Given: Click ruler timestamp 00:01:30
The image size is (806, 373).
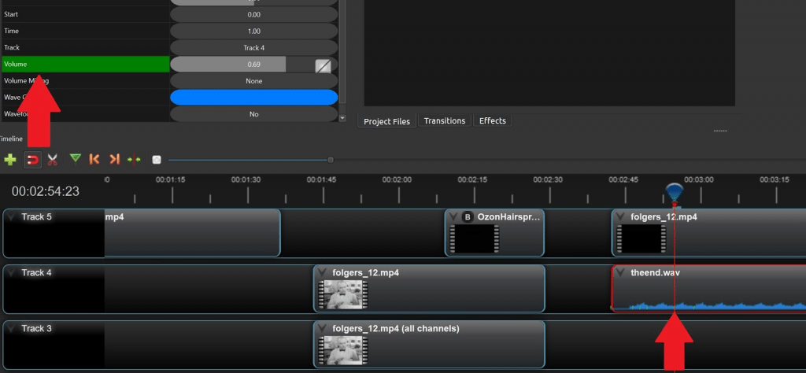Looking at the screenshot, I should [246, 180].
